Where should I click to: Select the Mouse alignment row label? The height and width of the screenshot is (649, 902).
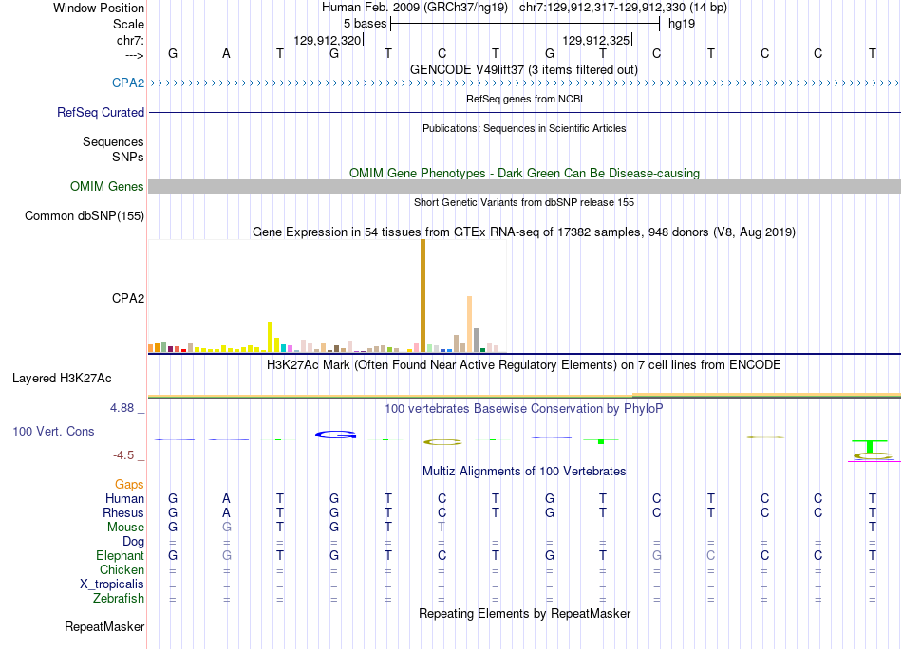click(125, 528)
